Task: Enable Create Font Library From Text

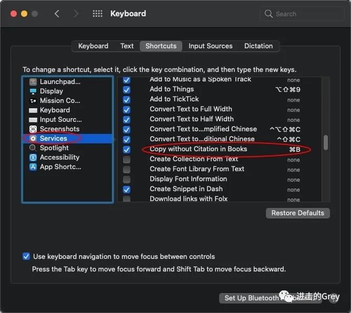Action: point(127,169)
